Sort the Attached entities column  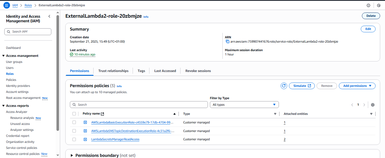point(371,114)
